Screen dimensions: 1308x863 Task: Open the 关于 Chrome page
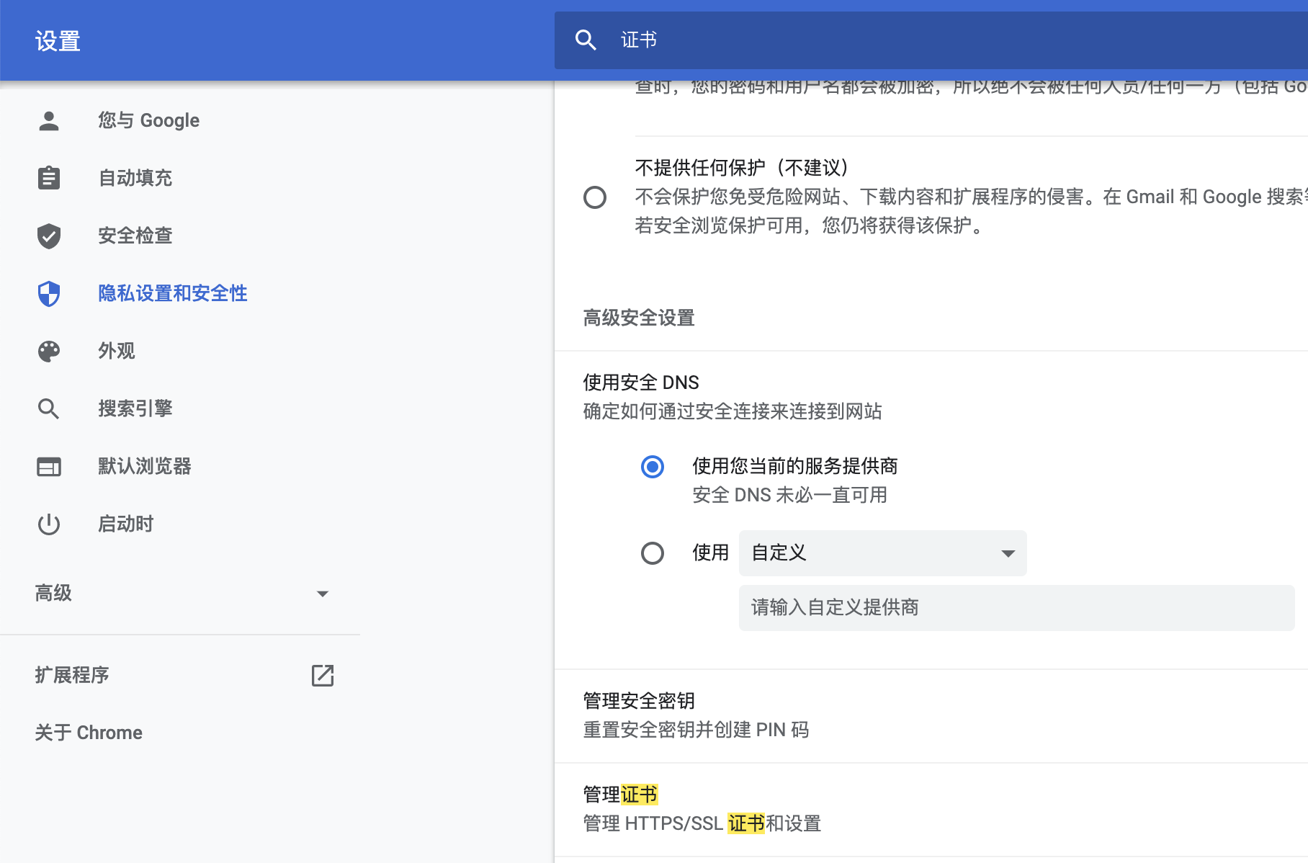(x=89, y=733)
